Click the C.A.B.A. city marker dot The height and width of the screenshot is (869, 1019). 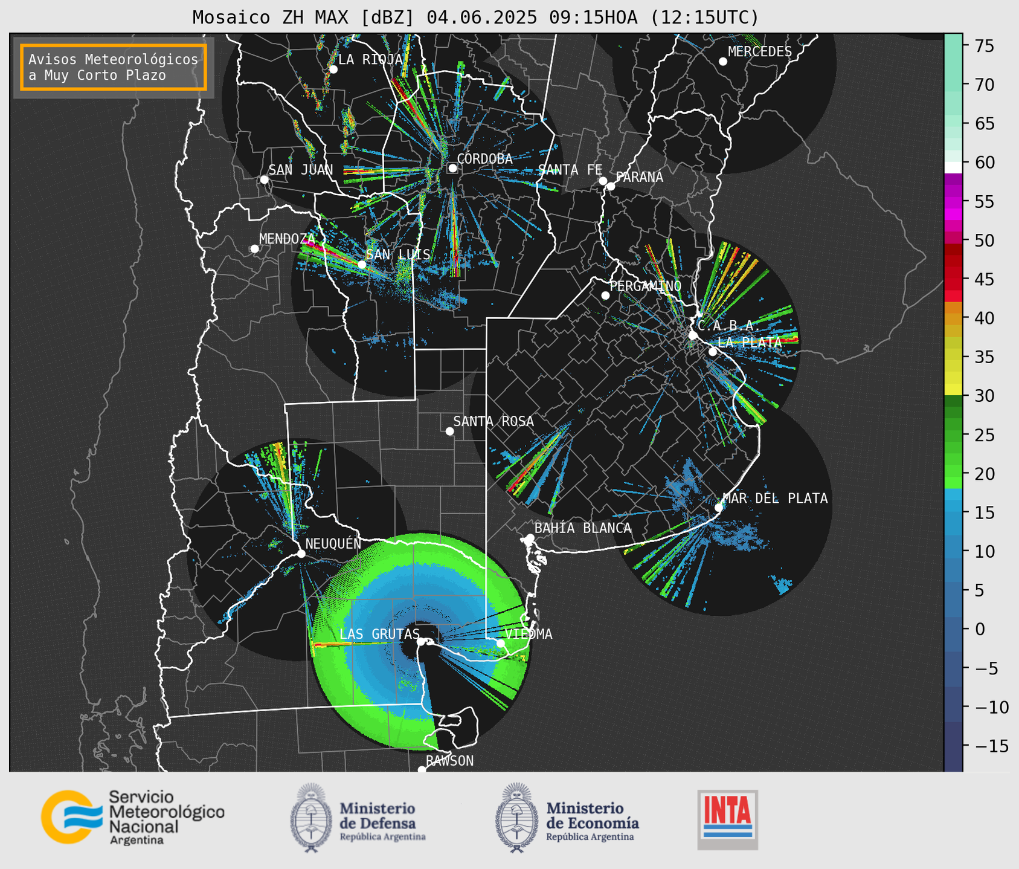(x=693, y=335)
